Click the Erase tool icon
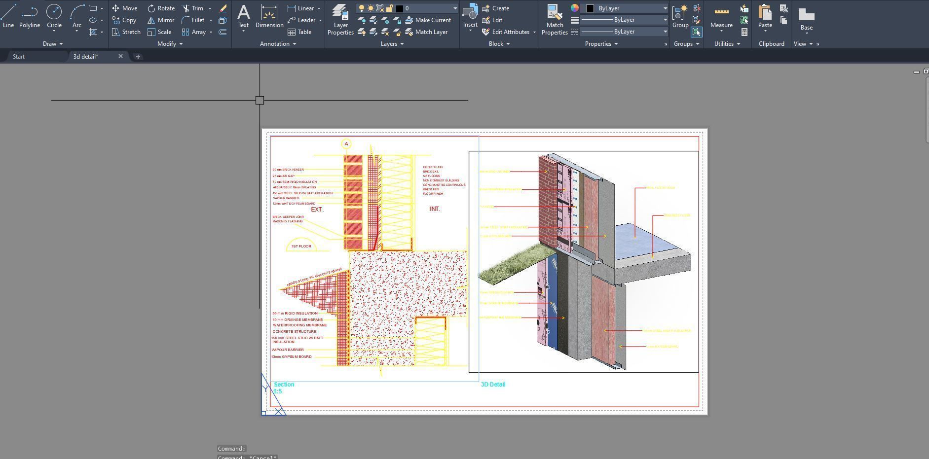 coord(223,8)
